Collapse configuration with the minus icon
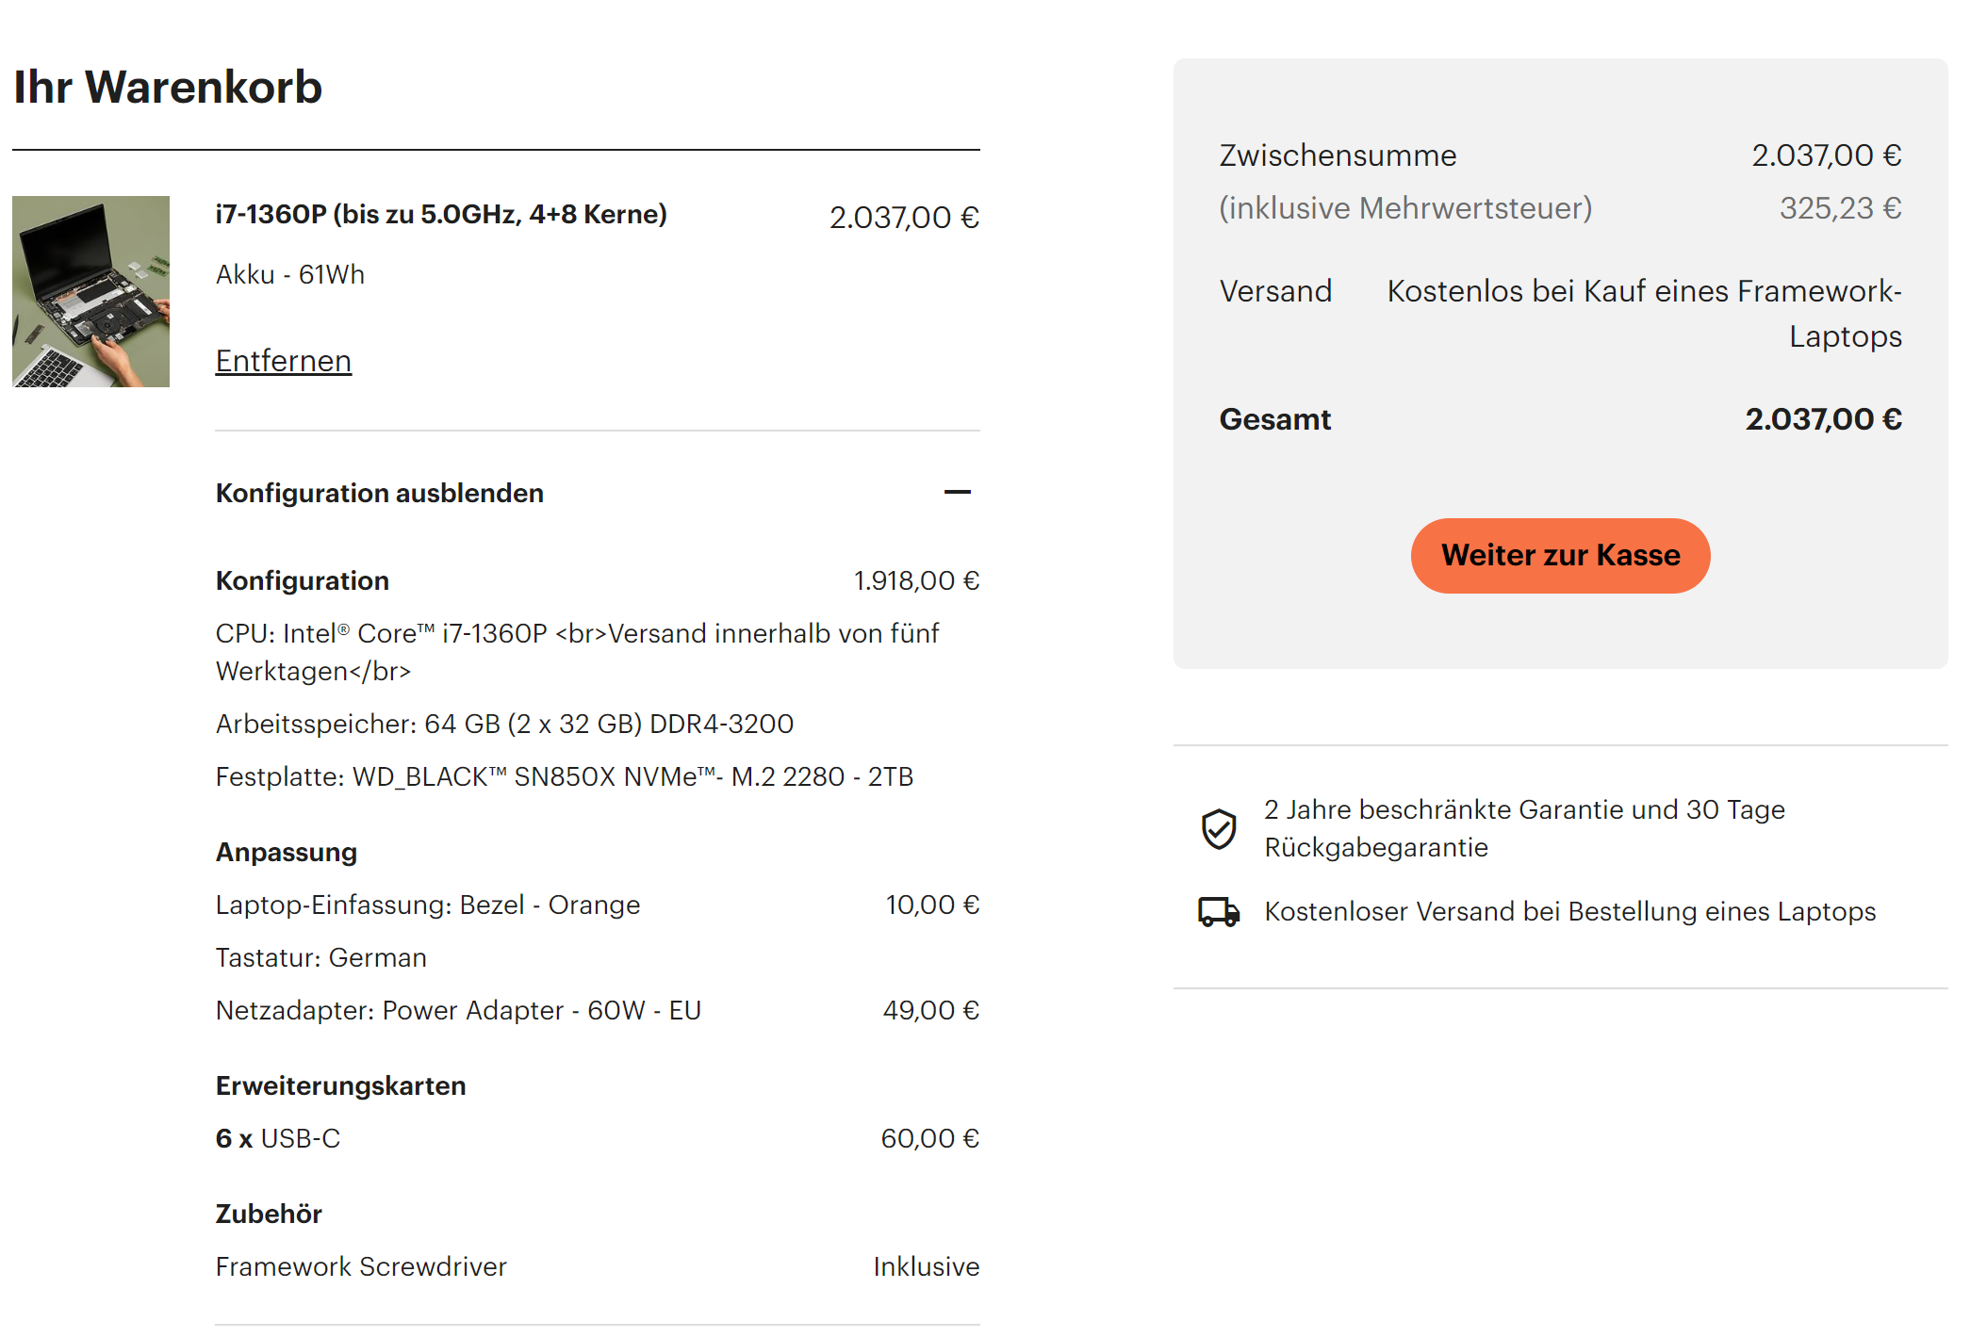This screenshot has height=1337, width=1987. tap(957, 492)
